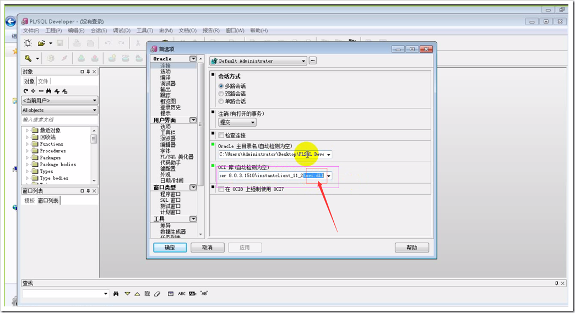Viewport: 575px width, 313px height.
Task: Click the eraser icon in 查找 bar
Action: [x=158, y=294]
